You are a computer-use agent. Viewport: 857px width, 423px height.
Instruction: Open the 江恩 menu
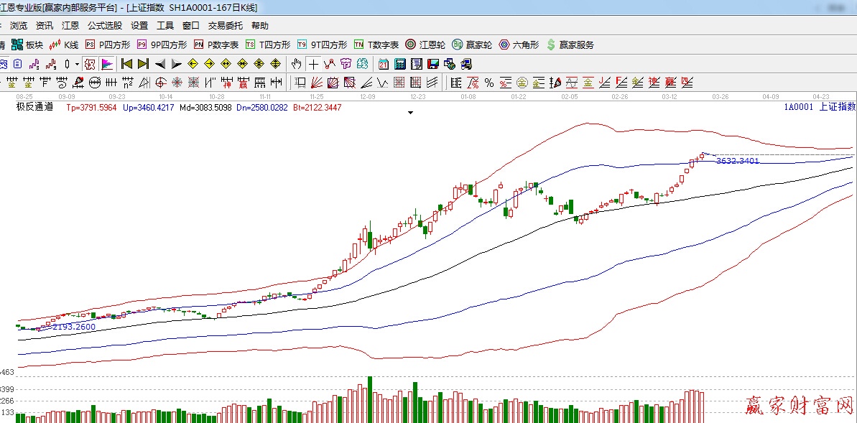pos(70,25)
